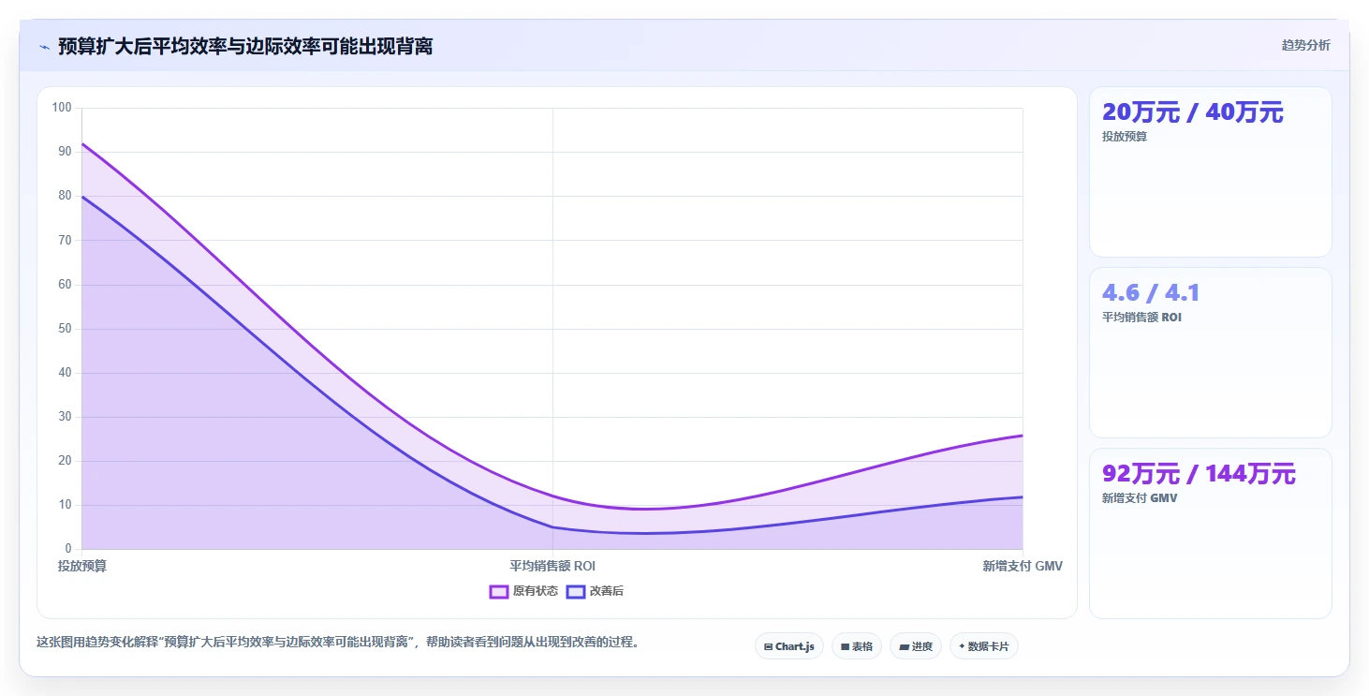Click the blue 改善后 legend swatch
The height and width of the screenshot is (696, 1369).
coord(576,591)
